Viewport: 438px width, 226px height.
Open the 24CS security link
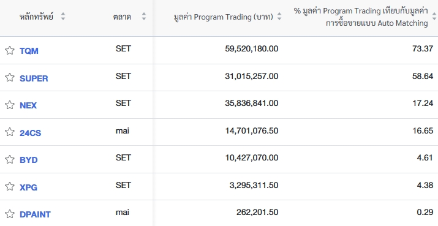tap(31, 133)
